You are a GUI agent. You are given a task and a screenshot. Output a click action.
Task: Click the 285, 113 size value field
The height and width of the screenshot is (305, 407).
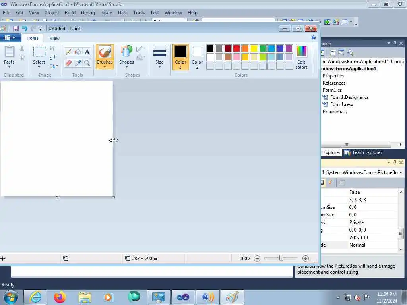point(373,237)
